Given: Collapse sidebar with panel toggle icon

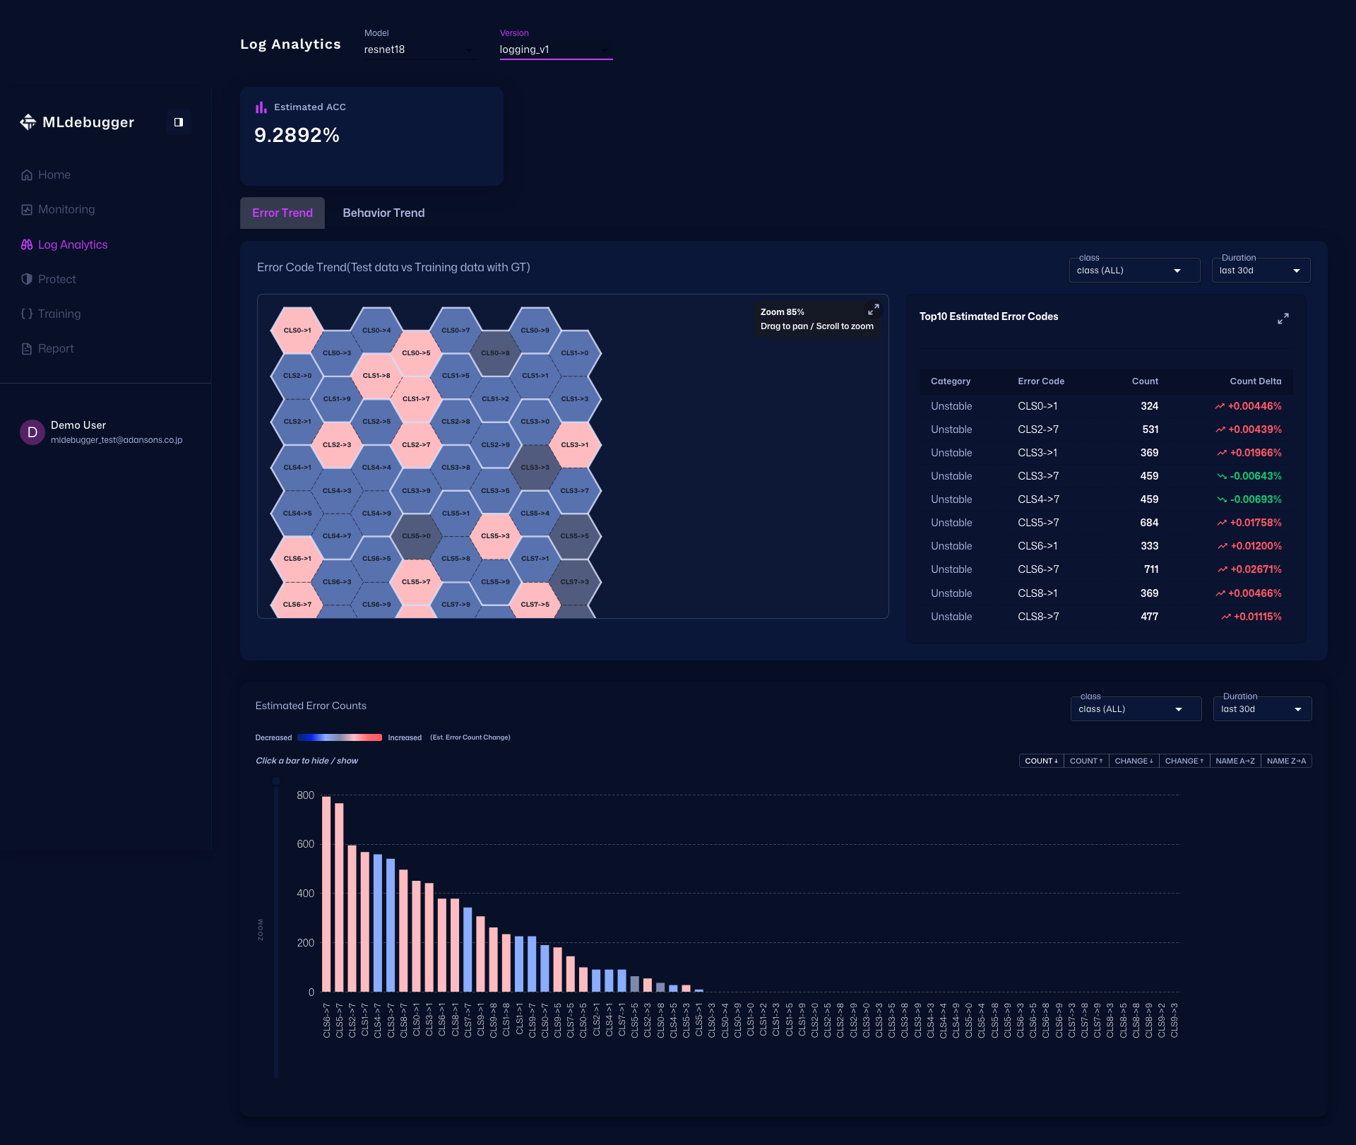Looking at the screenshot, I should coord(179,122).
